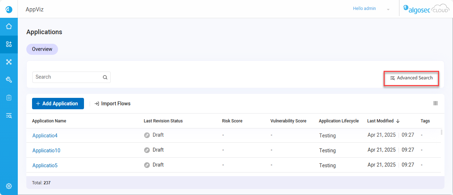Open the Applicatio4 application link

tap(45, 136)
